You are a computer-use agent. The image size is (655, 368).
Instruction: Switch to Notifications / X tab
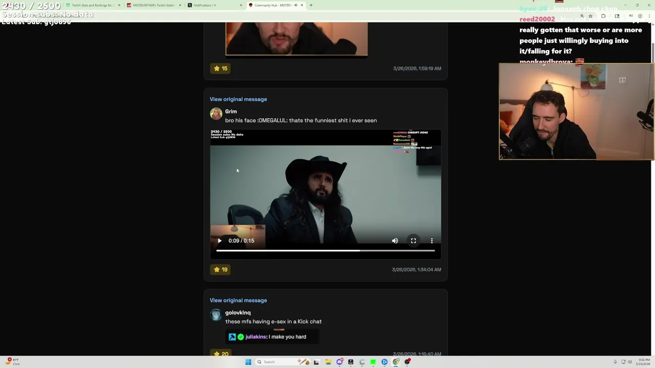pyautogui.click(x=214, y=5)
